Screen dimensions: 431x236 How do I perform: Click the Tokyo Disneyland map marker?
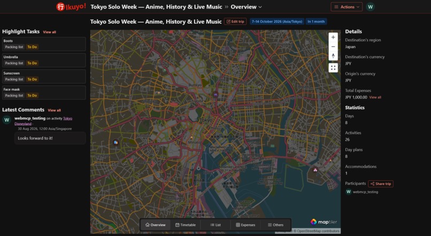pos(315,170)
